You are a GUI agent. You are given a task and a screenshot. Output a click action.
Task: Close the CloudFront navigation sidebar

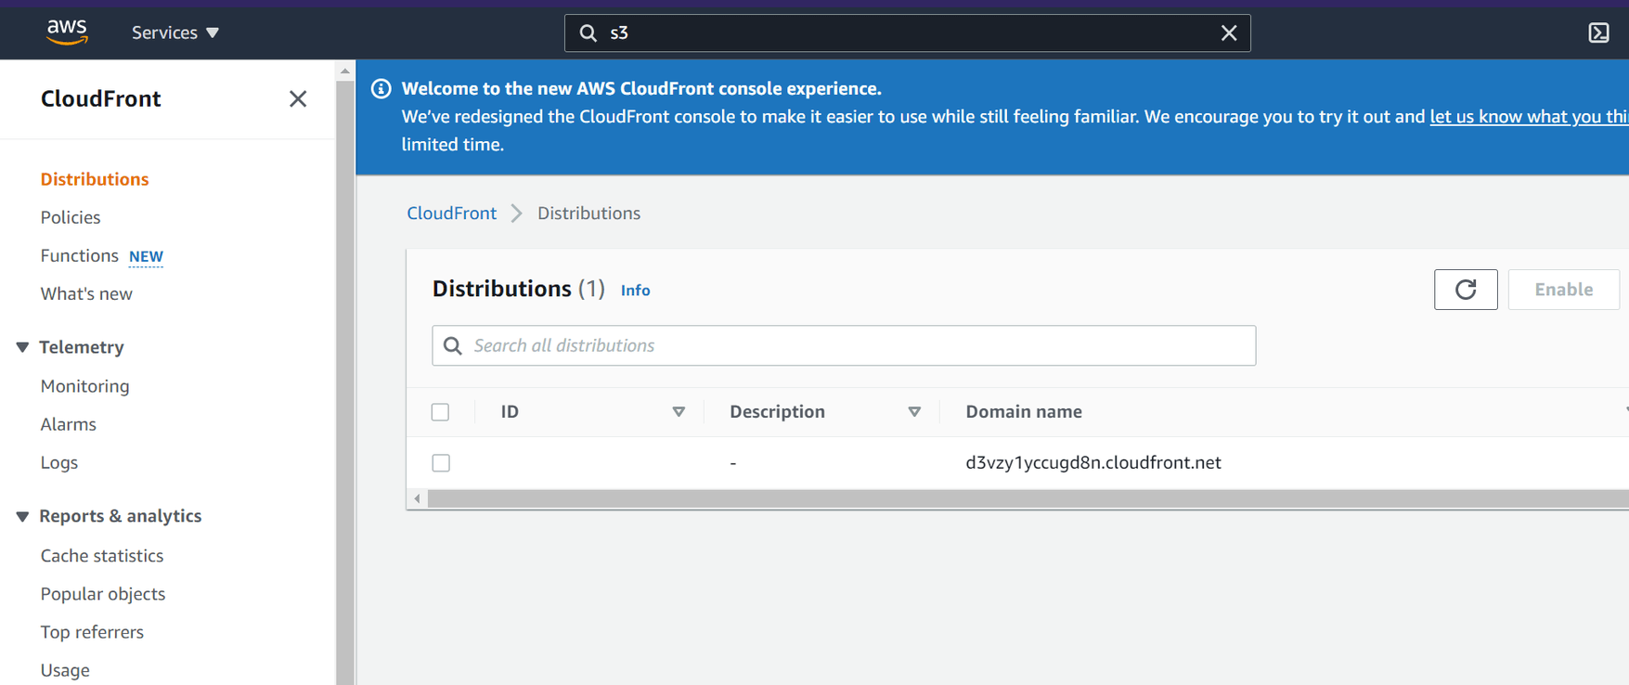(x=297, y=98)
